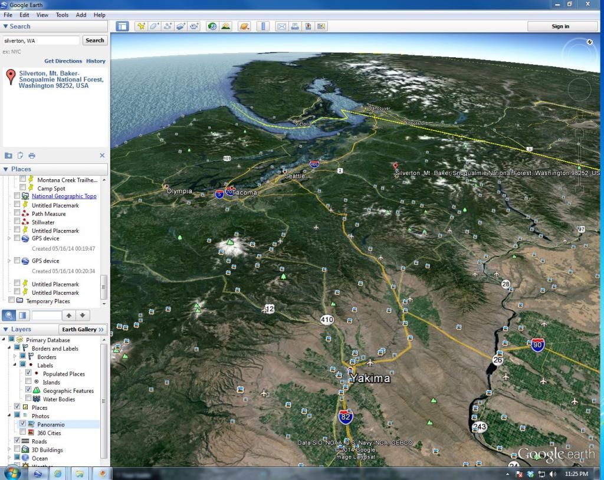Open Internet Explorer from taskbar
Viewport: 604px width, 480px height.
[x=58, y=474]
